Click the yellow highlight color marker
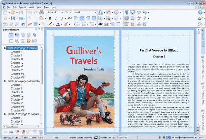The height and width of the screenshot is (140, 206). click(x=50, y=24)
